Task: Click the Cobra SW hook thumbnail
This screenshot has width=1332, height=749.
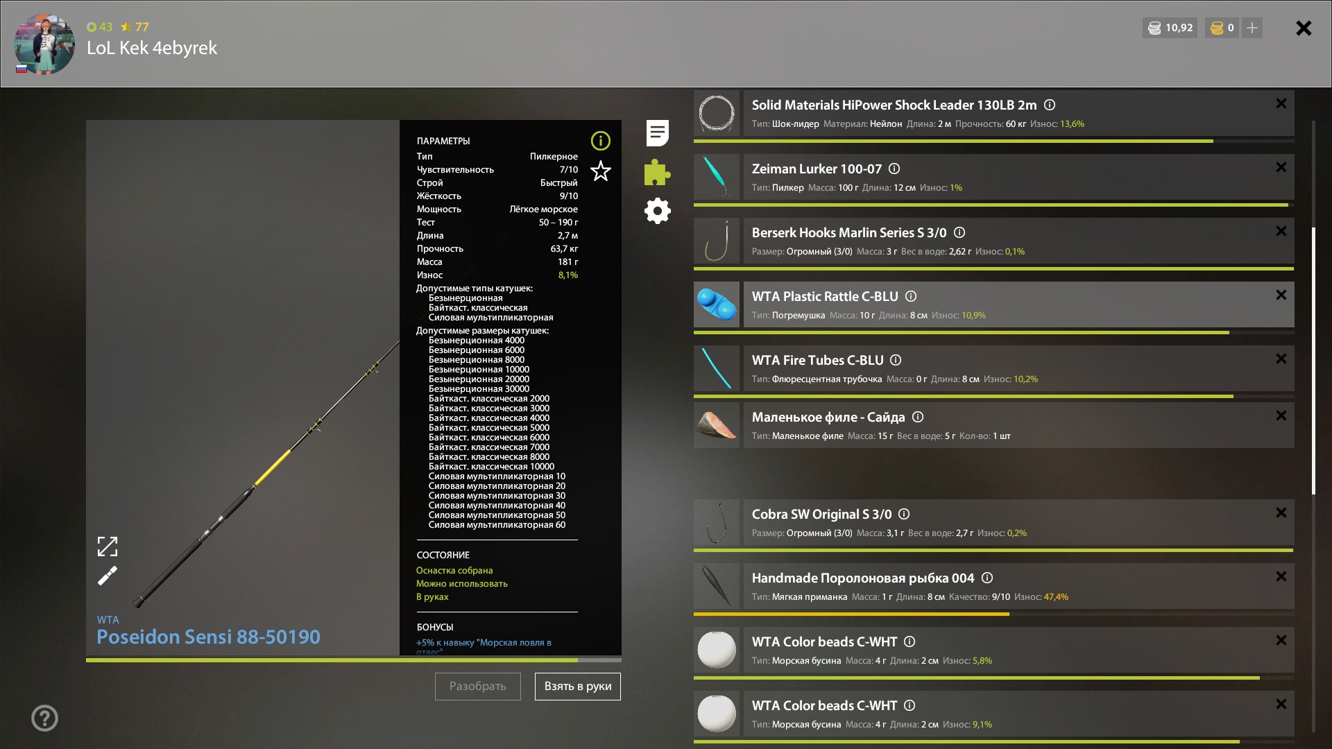Action: coord(717,522)
